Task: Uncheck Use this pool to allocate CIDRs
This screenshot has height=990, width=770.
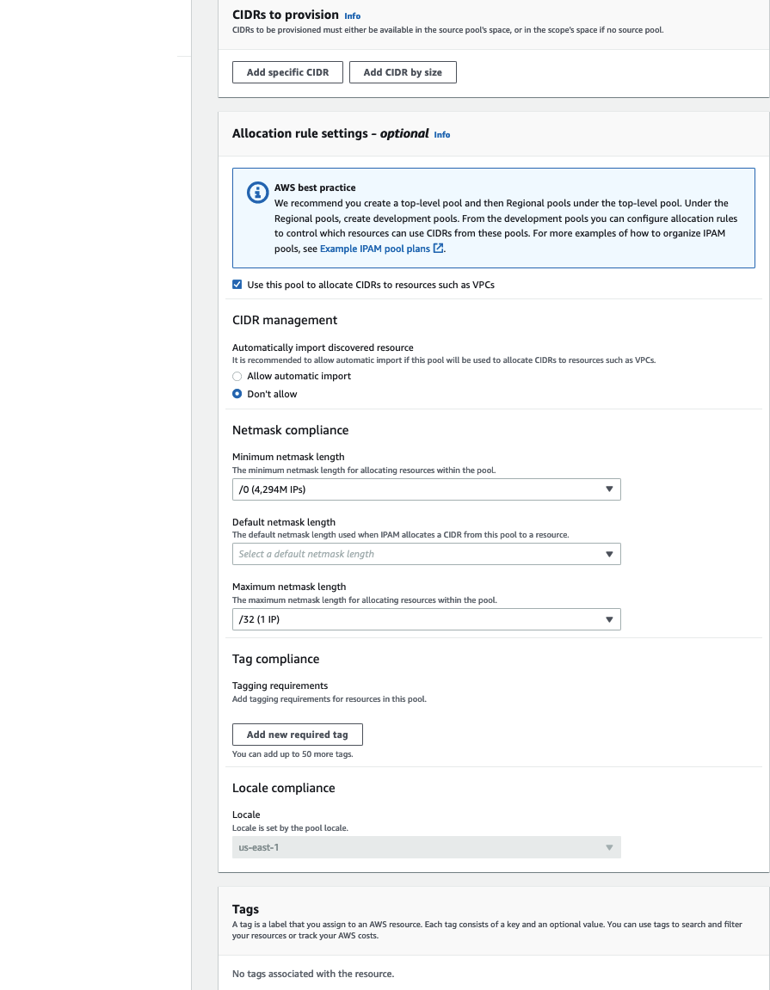Action: 237,284
